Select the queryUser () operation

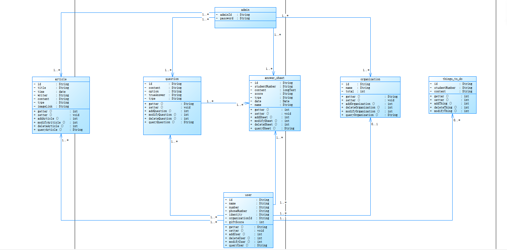coord(246,245)
